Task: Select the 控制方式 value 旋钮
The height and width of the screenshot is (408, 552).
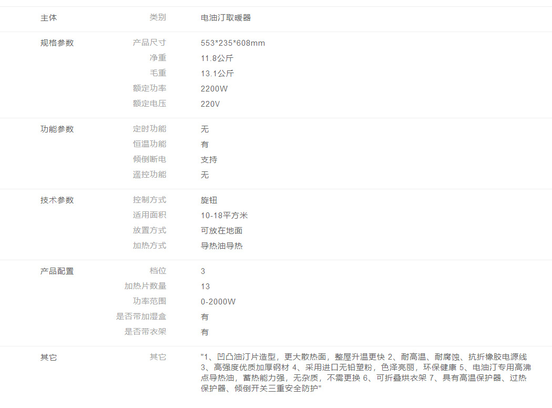Action: pos(209,200)
